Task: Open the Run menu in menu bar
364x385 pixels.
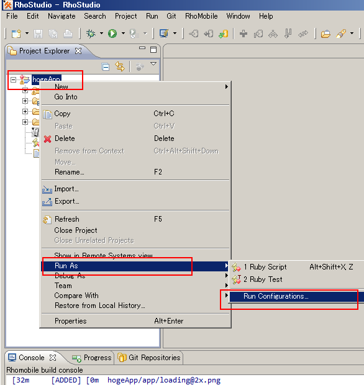Action: [x=152, y=16]
